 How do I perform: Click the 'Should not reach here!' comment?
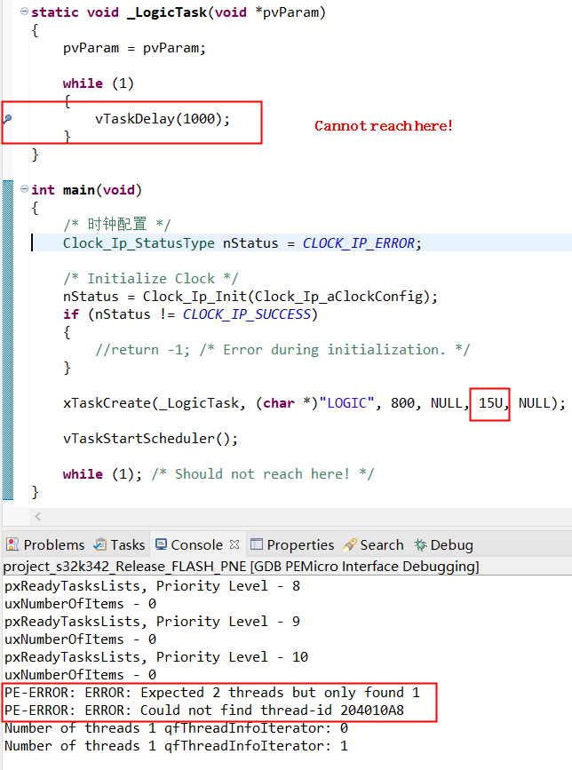pyautogui.click(x=263, y=474)
